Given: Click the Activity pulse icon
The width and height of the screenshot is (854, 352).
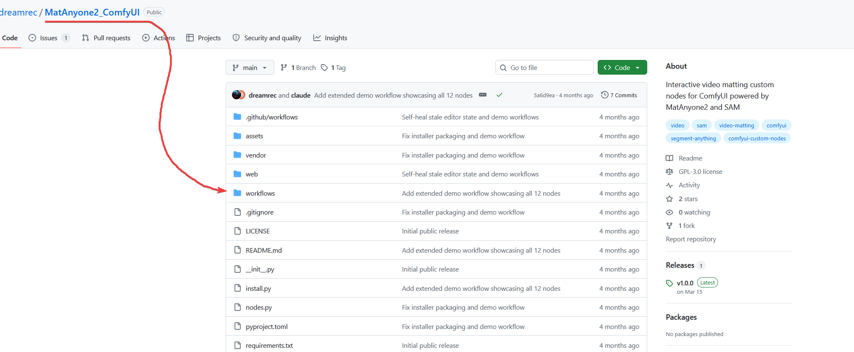Looking at the screenshot, I should [669, 185].
